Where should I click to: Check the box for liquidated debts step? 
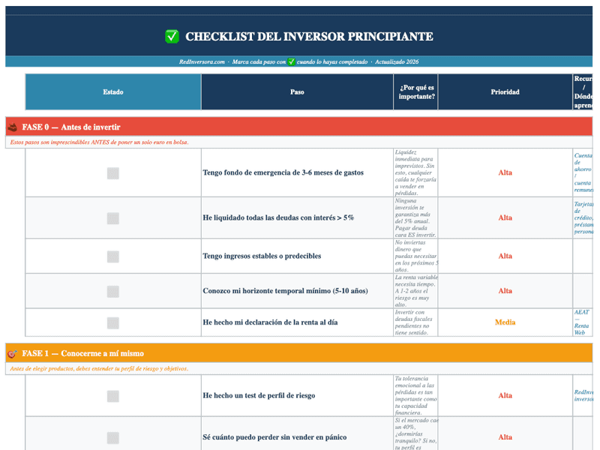pyautogui.click(x=113, y=218)
